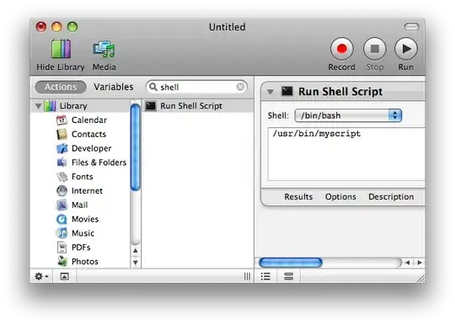Stop the workflow with the Stop button

(374, 49)
